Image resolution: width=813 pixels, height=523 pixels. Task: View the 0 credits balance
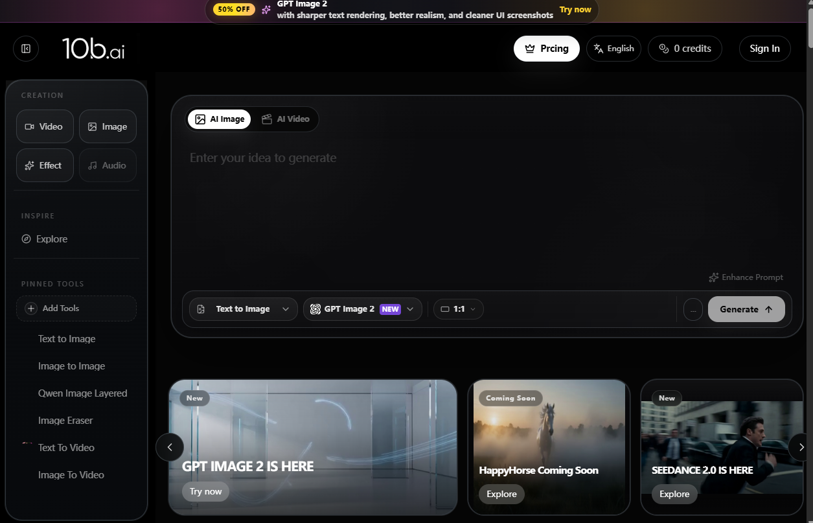tap(685, 49)
